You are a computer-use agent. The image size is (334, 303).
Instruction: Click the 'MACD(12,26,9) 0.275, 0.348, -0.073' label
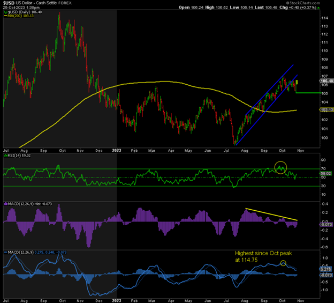pos(37,253)
